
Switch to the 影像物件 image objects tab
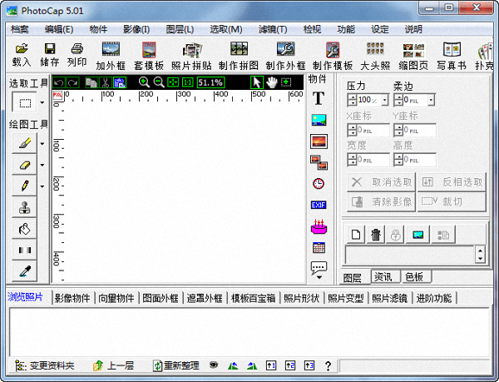tap(72, 298)
